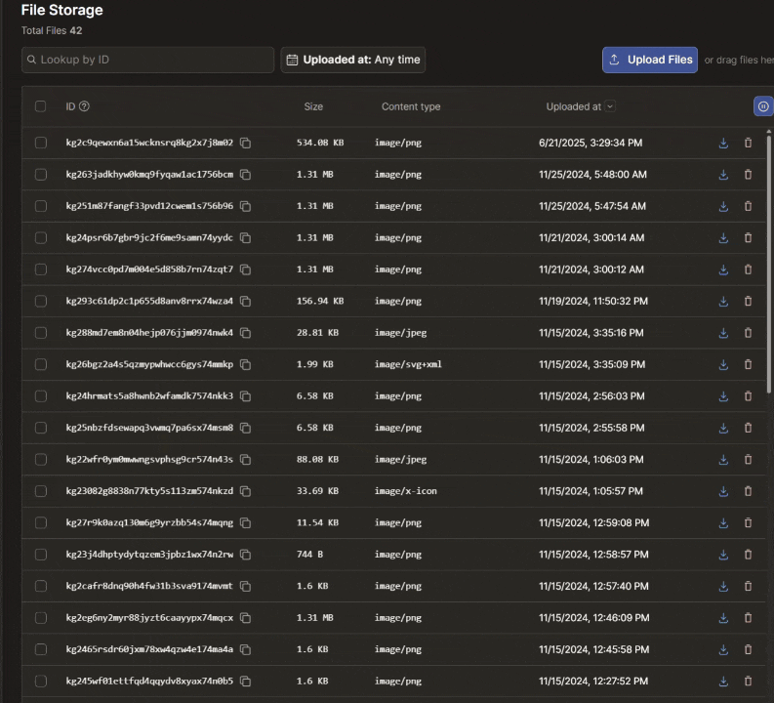Copy ID of the 28.81 KB jpeg file
This screenshot has height=703, width=774.
point(245,333)
